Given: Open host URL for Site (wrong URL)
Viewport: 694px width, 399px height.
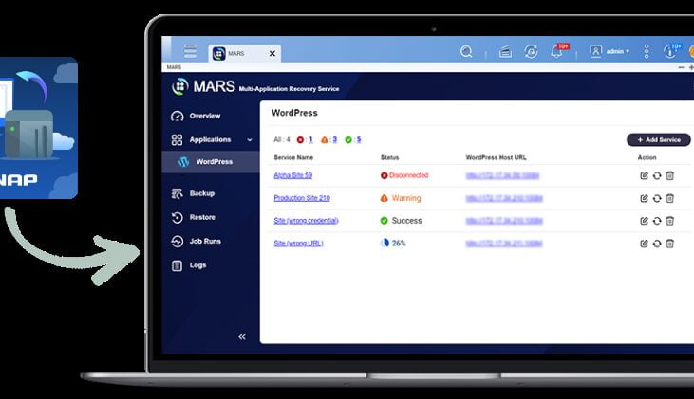Looking at the screenshot, I should point(504,244).
